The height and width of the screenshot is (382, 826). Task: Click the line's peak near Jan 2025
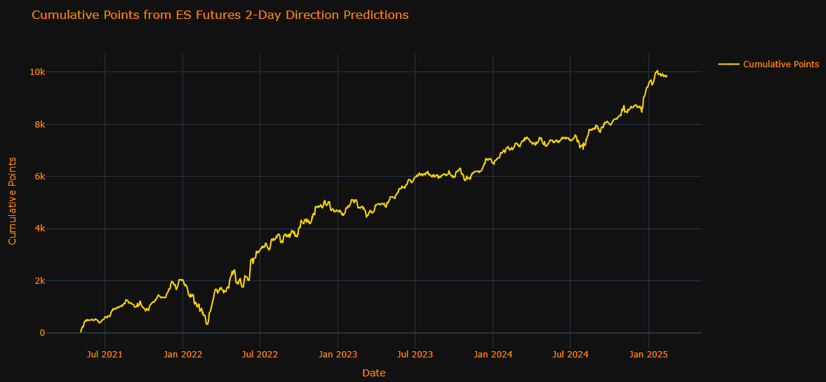pos(657,71)
